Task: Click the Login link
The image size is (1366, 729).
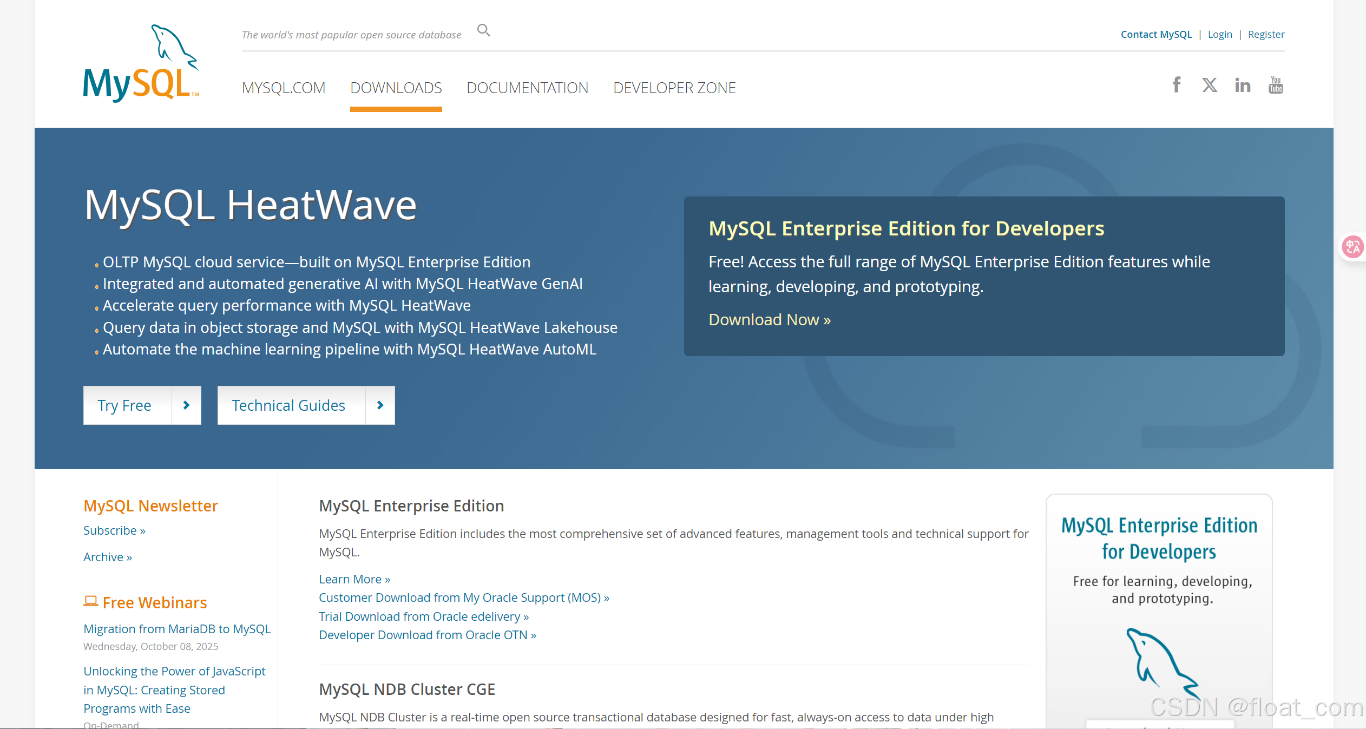Action: tap(1220, 35)
